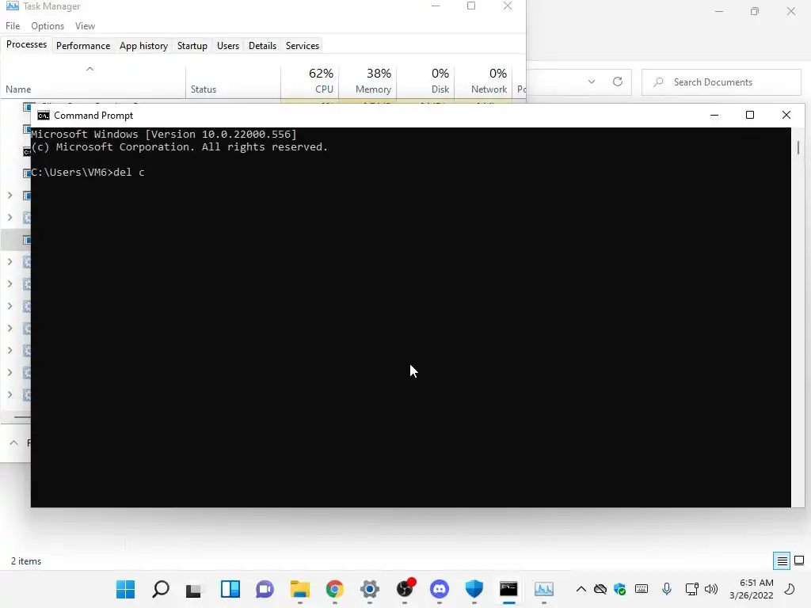This screenshot has width=811, height=608.
Task: Open Task View from taskbar
Action: click(195, 589)
